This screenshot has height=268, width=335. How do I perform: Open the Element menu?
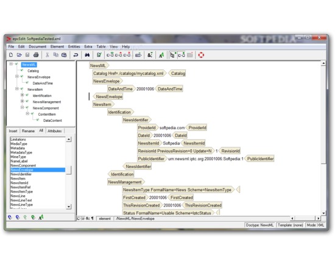pyautogui.click(x=57, y=46)
